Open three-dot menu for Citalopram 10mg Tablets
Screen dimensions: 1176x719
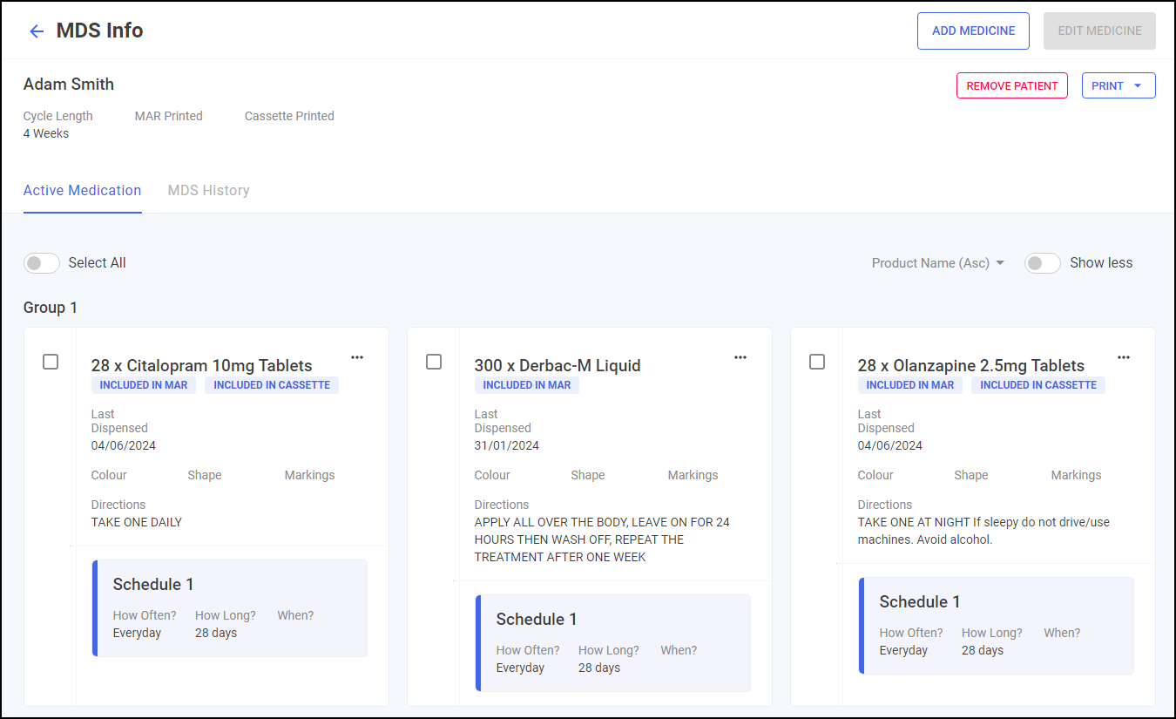357,357
